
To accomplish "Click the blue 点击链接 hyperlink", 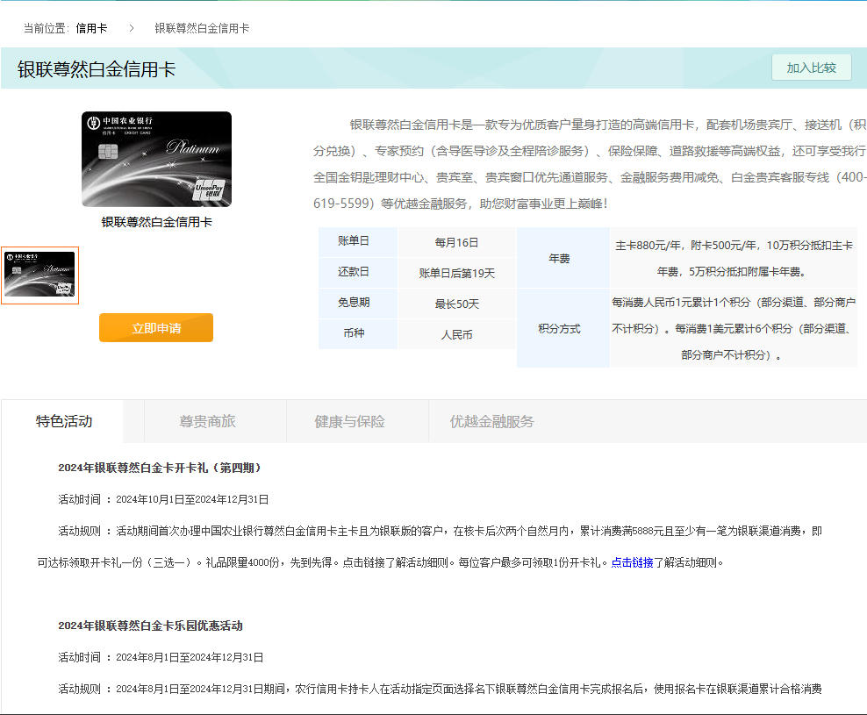I will 632,562.
